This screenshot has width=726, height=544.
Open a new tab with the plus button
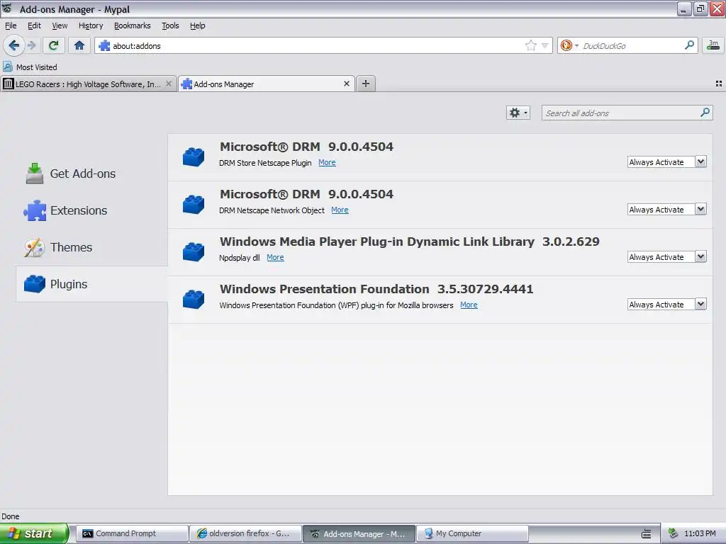coord(366,84)
